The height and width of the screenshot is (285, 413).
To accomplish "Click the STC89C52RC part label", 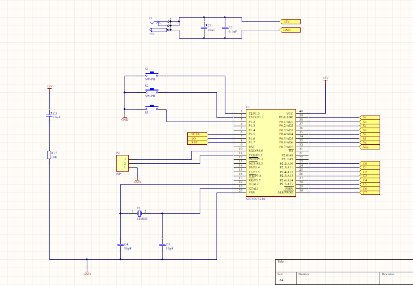I will (256, 199).
